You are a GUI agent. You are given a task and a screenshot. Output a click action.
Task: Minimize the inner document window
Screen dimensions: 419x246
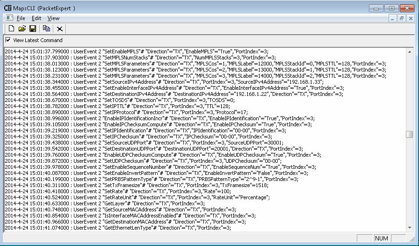pyautogui.click(x=392, y=18)
